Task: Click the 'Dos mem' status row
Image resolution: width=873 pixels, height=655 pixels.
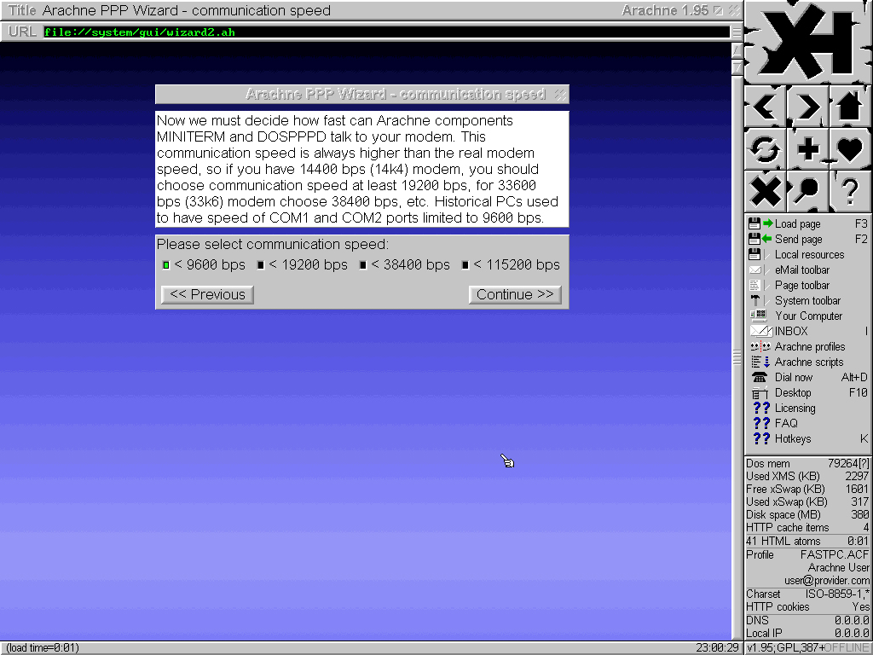Action: 807,463
